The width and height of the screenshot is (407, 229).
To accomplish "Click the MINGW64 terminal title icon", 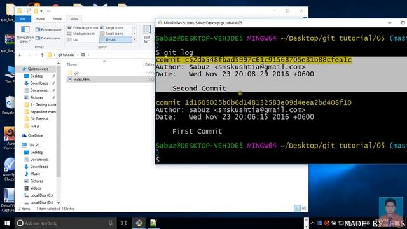I will pyautogui.click(x=160, y=23).
